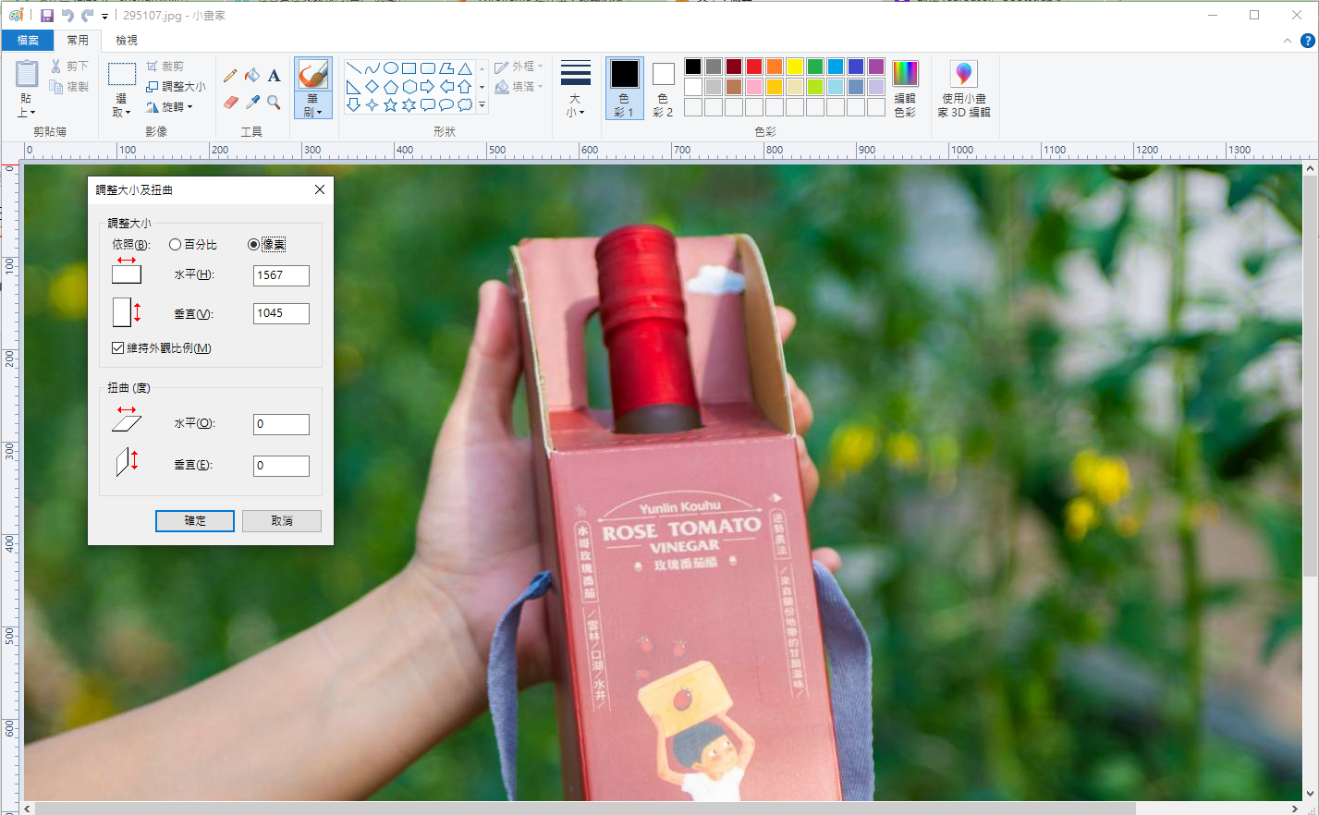The width and height of the screenshot is (1319, 815).
Task: Click the resize Vertical (垂直) field showing 1045
Action: 282,313
